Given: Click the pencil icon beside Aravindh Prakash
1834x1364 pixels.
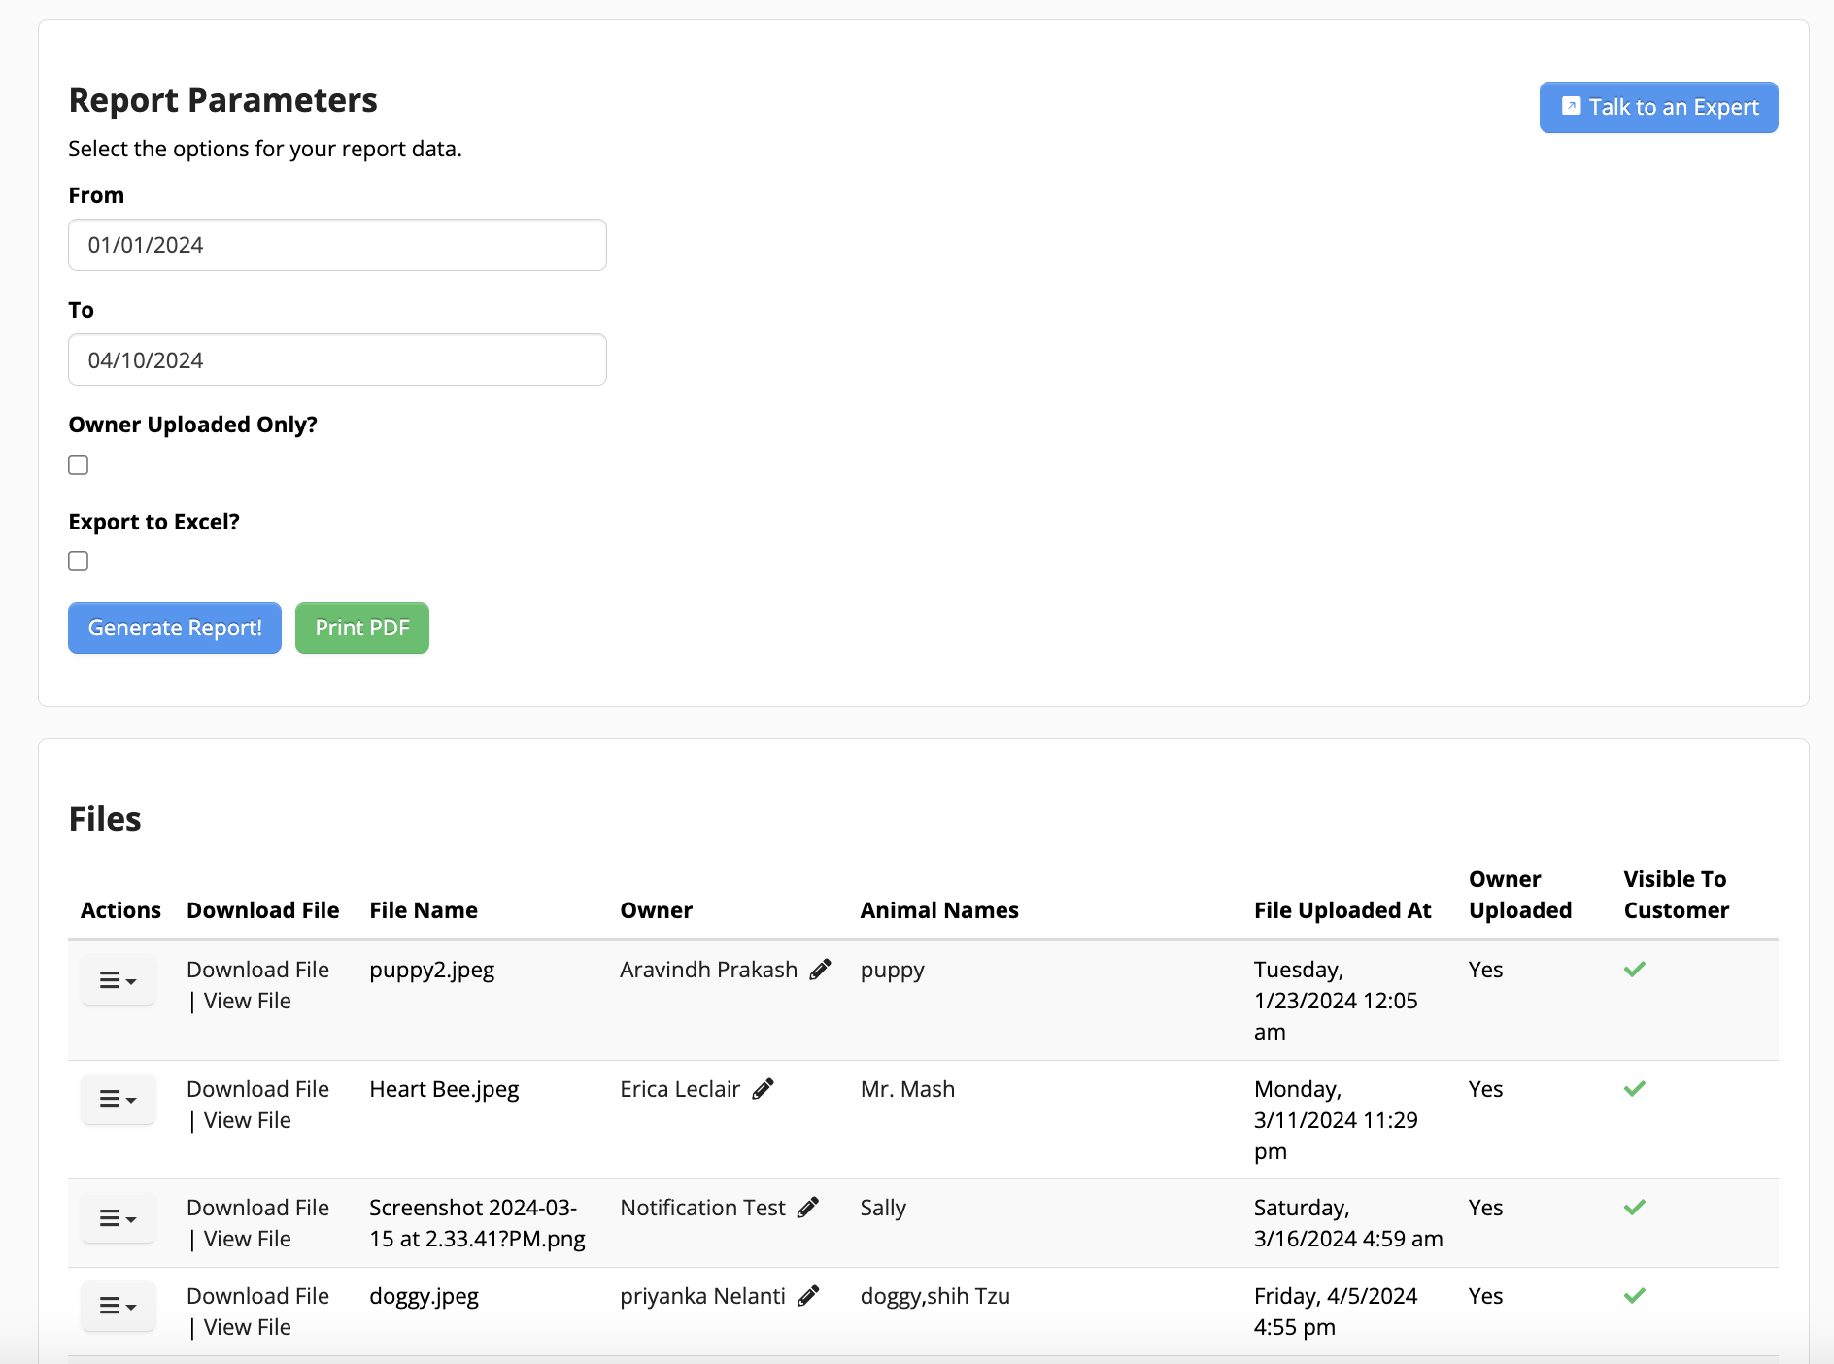Looking at the screenshot, I should click(821, 970).
